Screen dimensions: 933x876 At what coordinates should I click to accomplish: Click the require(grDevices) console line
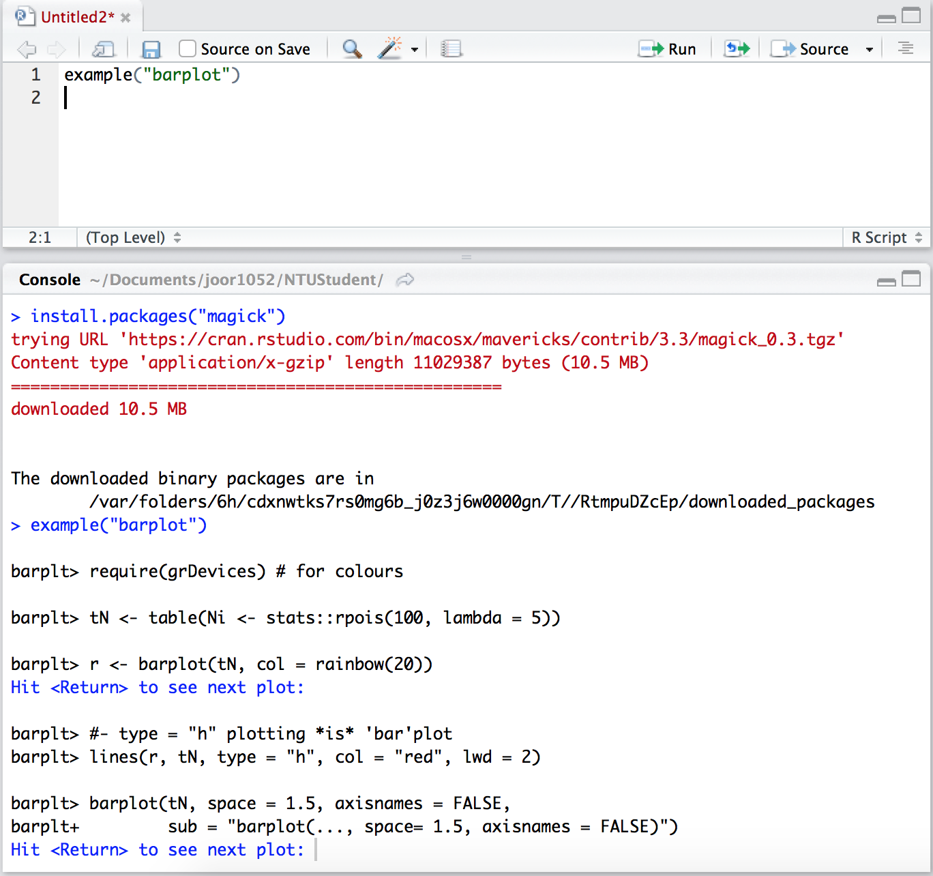(207, 572)
